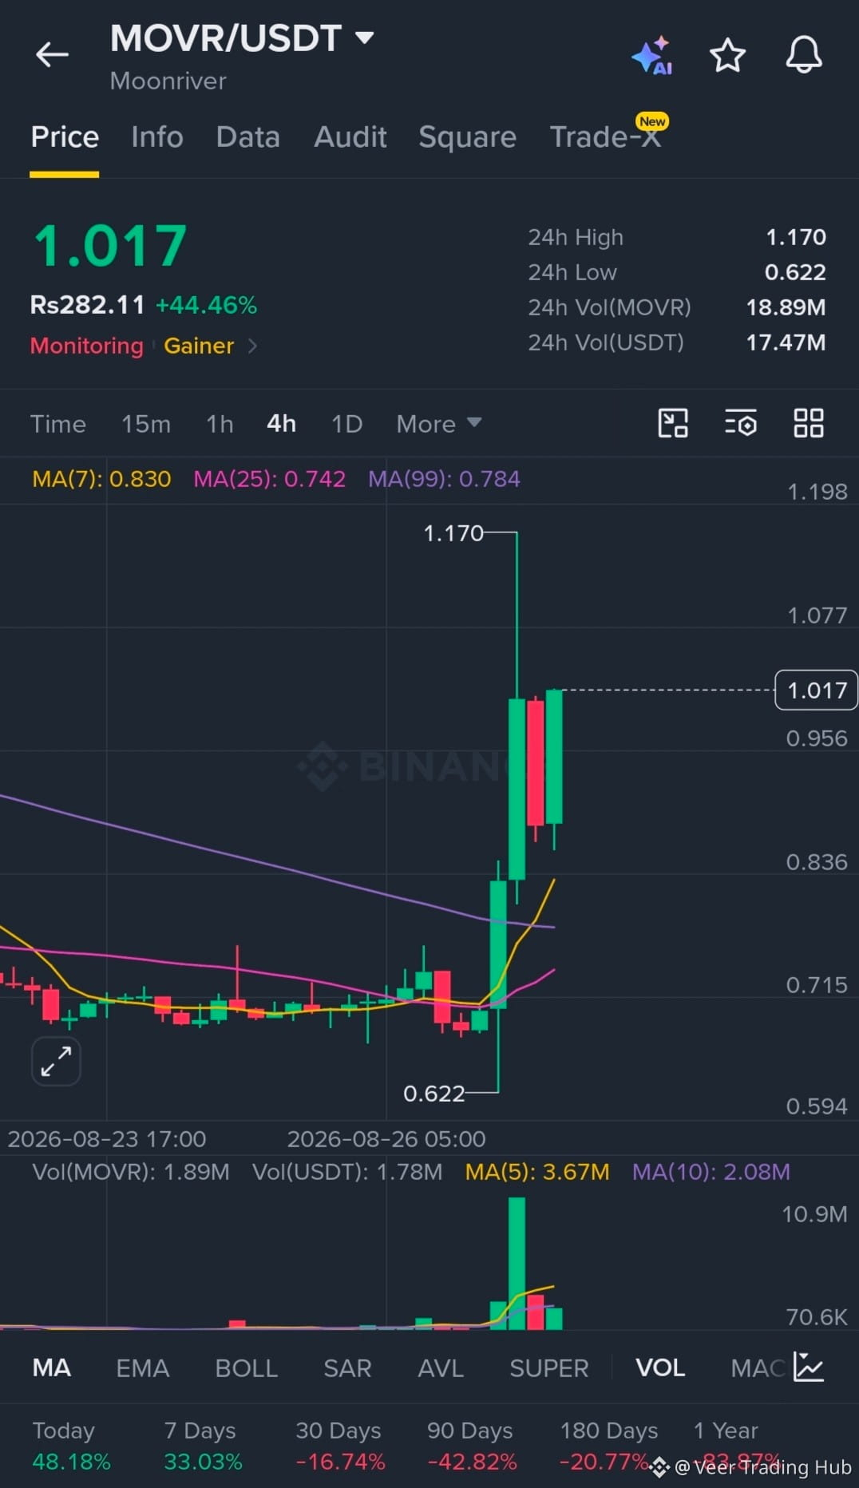Tap the 24h Low value 0.622
The width and height of the screenshot is (859, 1488).
[795, 272]
